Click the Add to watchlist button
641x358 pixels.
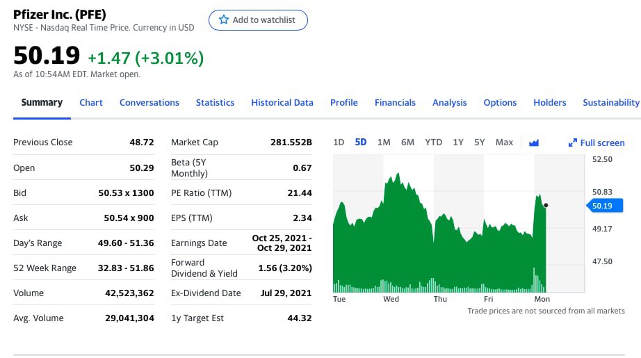258,20
